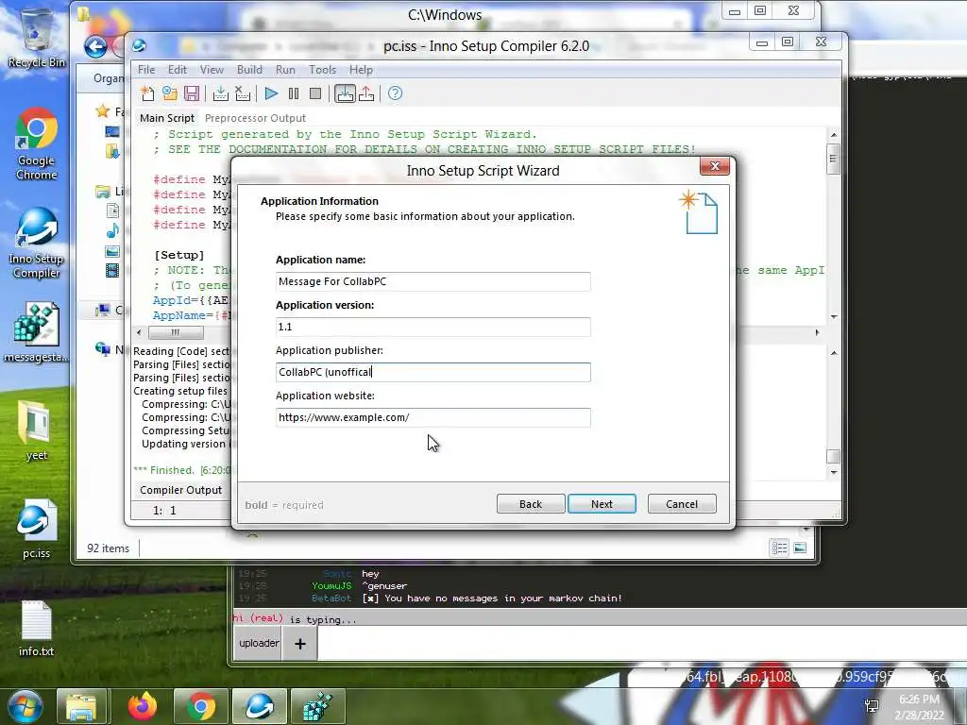The height and width of the screenshot is (725, 967).
Task: Click the Stop Compile toolbar icon
Action: point(243,93)
